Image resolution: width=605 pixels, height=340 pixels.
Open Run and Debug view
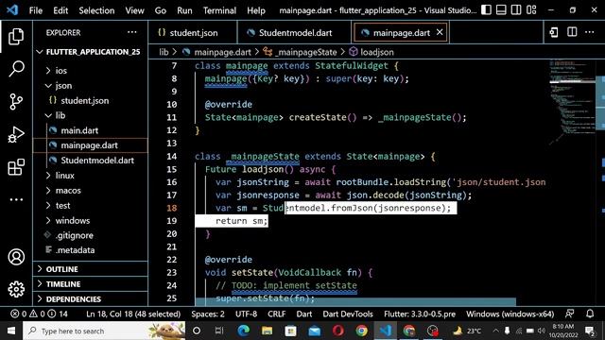coord(16,134)
